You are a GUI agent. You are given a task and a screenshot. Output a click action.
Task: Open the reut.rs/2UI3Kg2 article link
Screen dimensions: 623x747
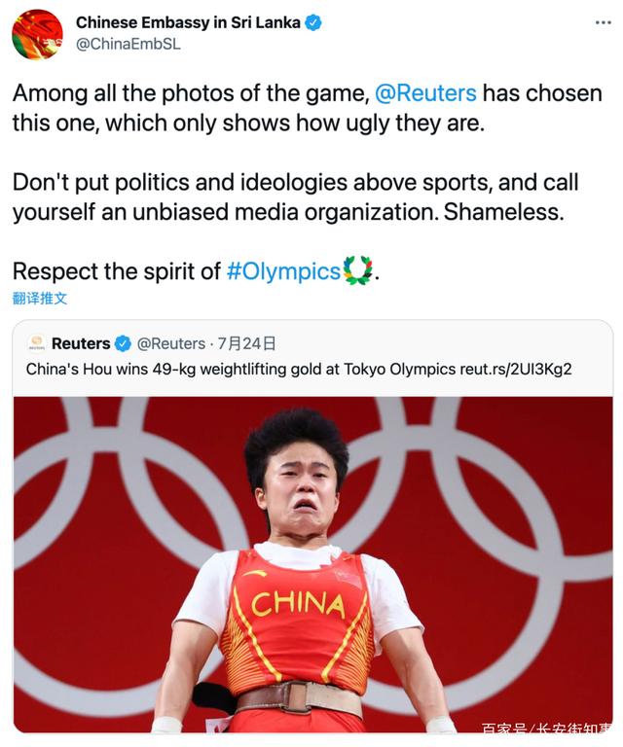click(x=515, y=370)
